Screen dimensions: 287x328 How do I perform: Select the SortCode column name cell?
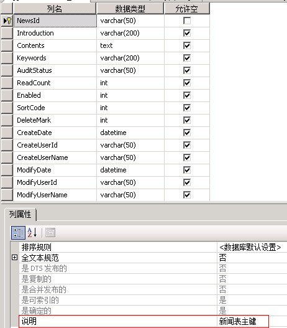coord(55,108)
